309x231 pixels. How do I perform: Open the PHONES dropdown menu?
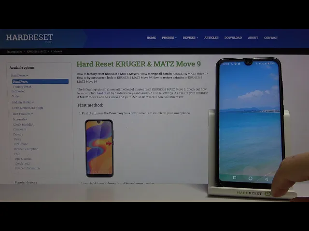click(x=169, y=38)
